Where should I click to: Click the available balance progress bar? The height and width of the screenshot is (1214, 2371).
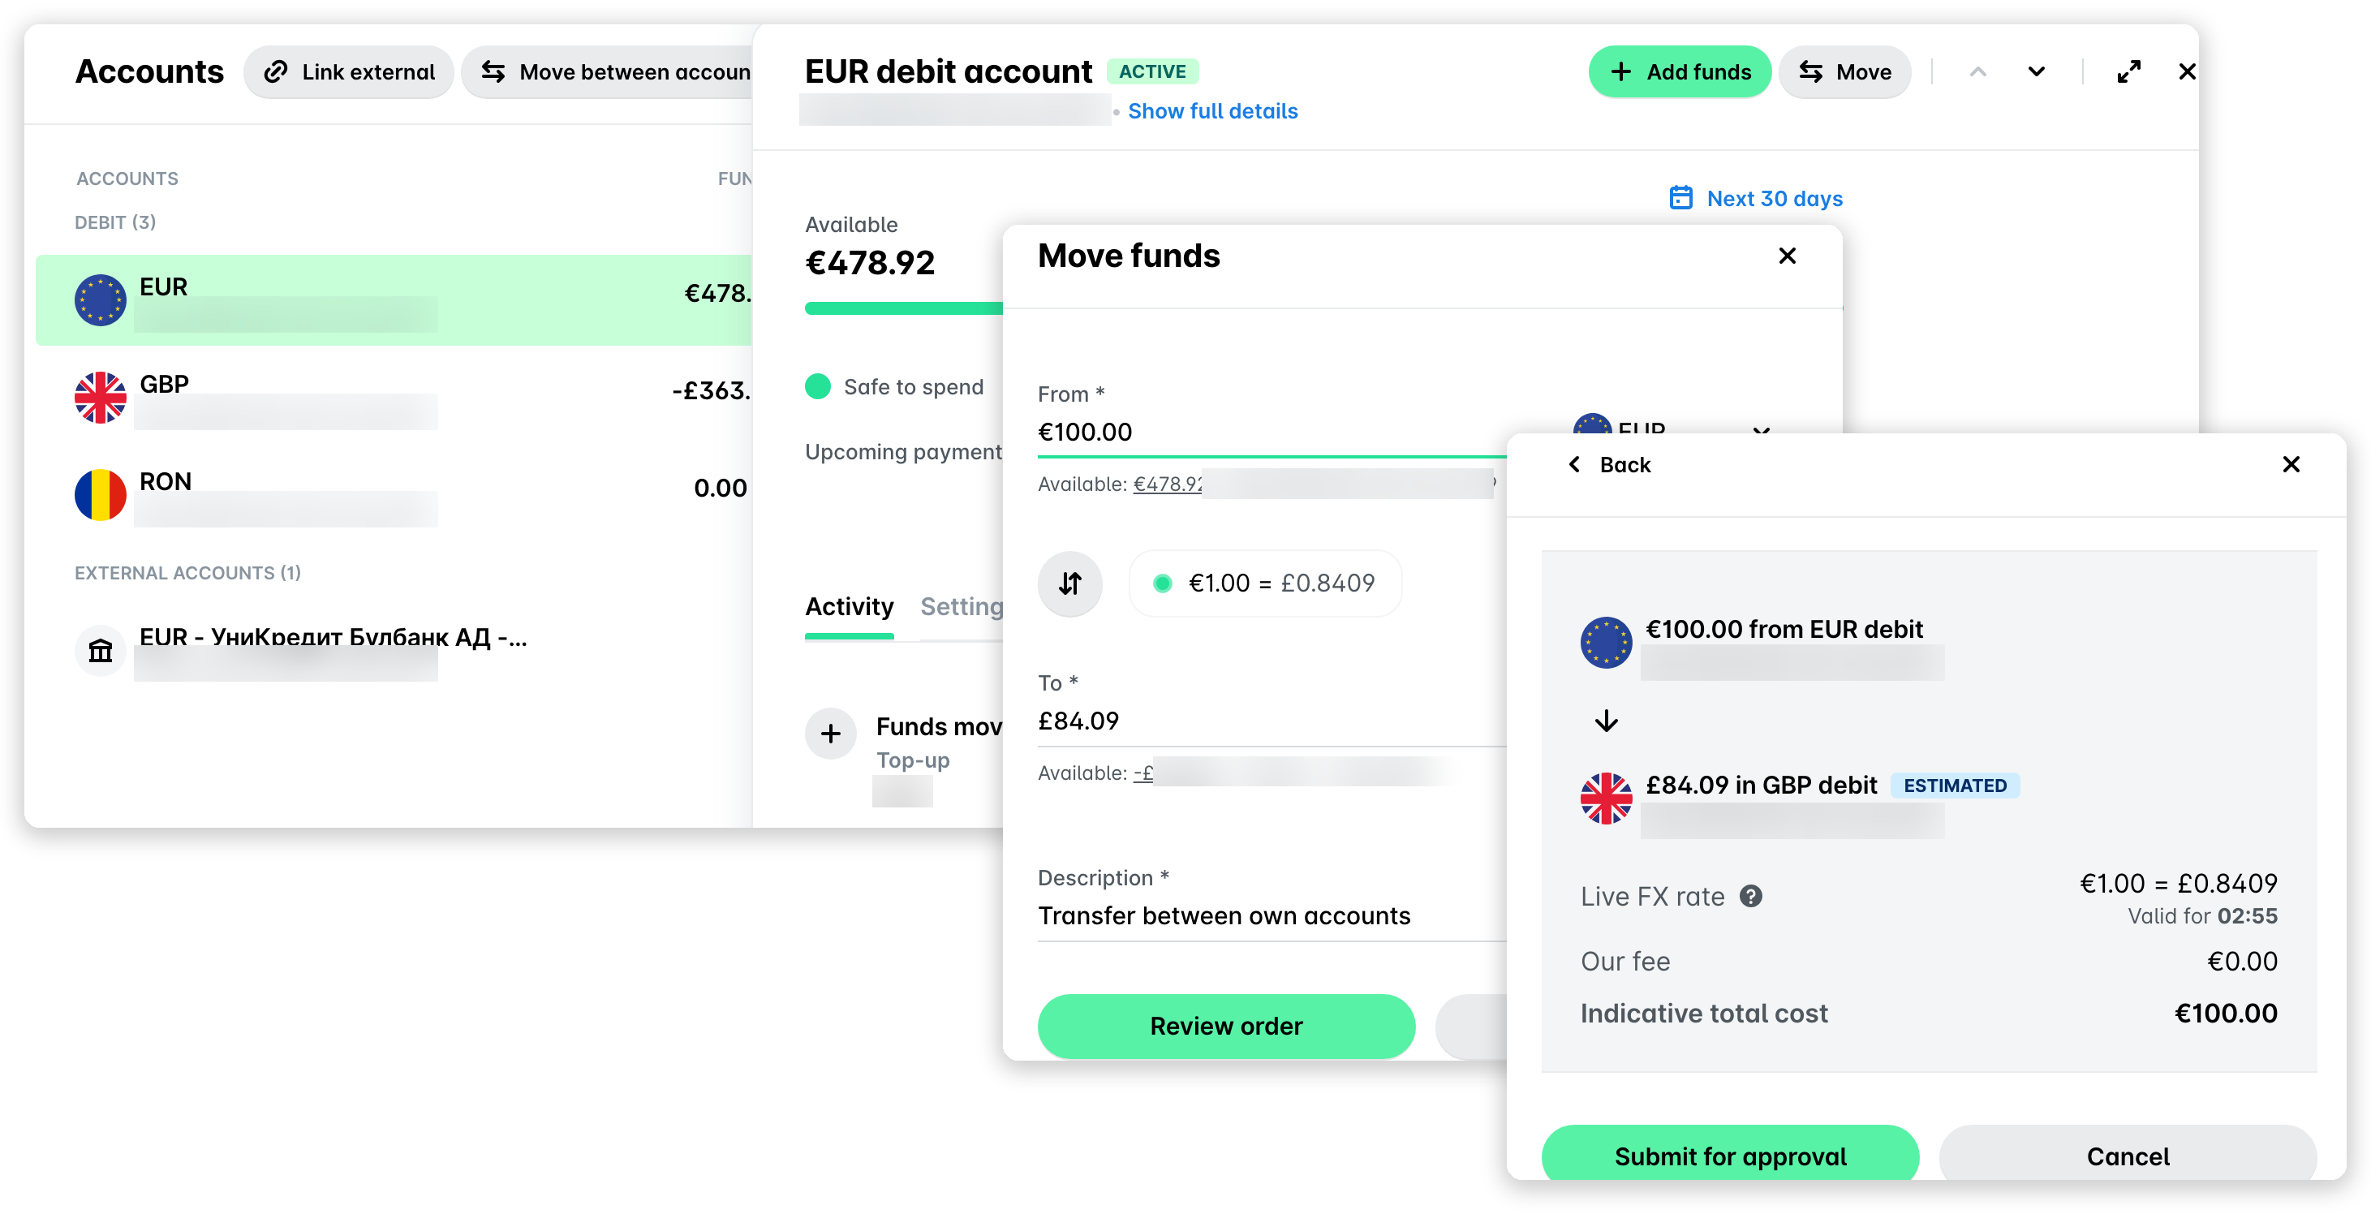(903, 308)
